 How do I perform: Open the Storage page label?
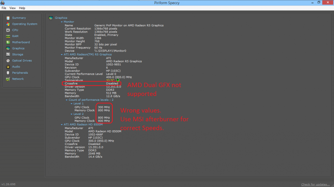18,55
